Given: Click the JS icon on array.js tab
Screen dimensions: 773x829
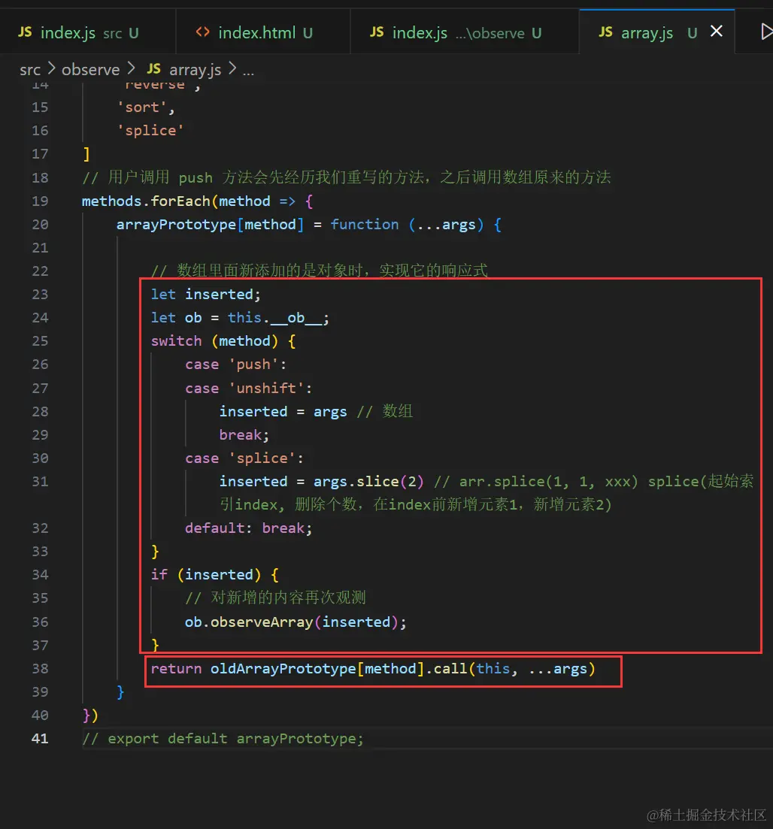Looking at the screenshot, I should point(605,32).
